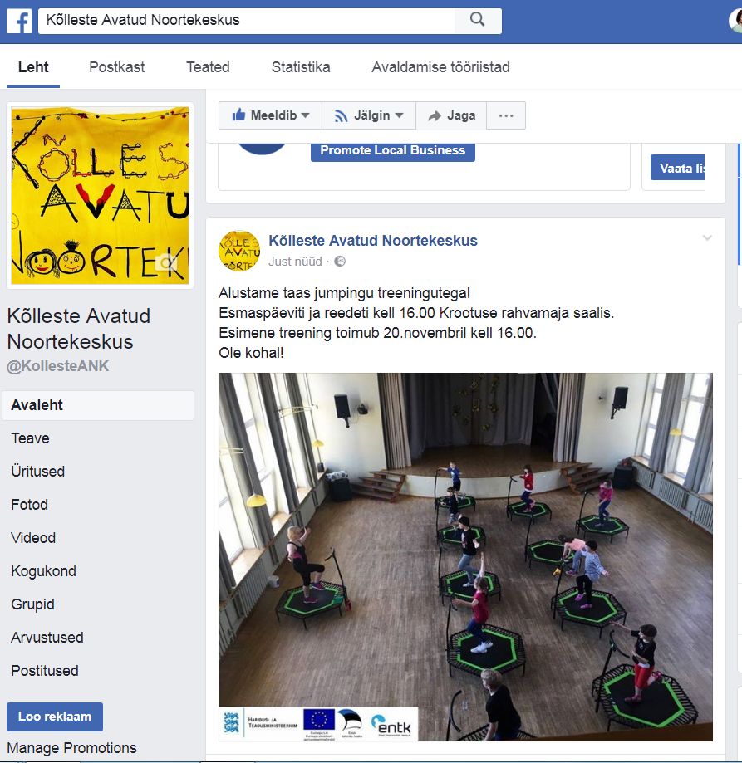The height and width of the screenshot is (763, 742).
Task: Open Fotod in the sidebar menu
Action: pos(30,505)
